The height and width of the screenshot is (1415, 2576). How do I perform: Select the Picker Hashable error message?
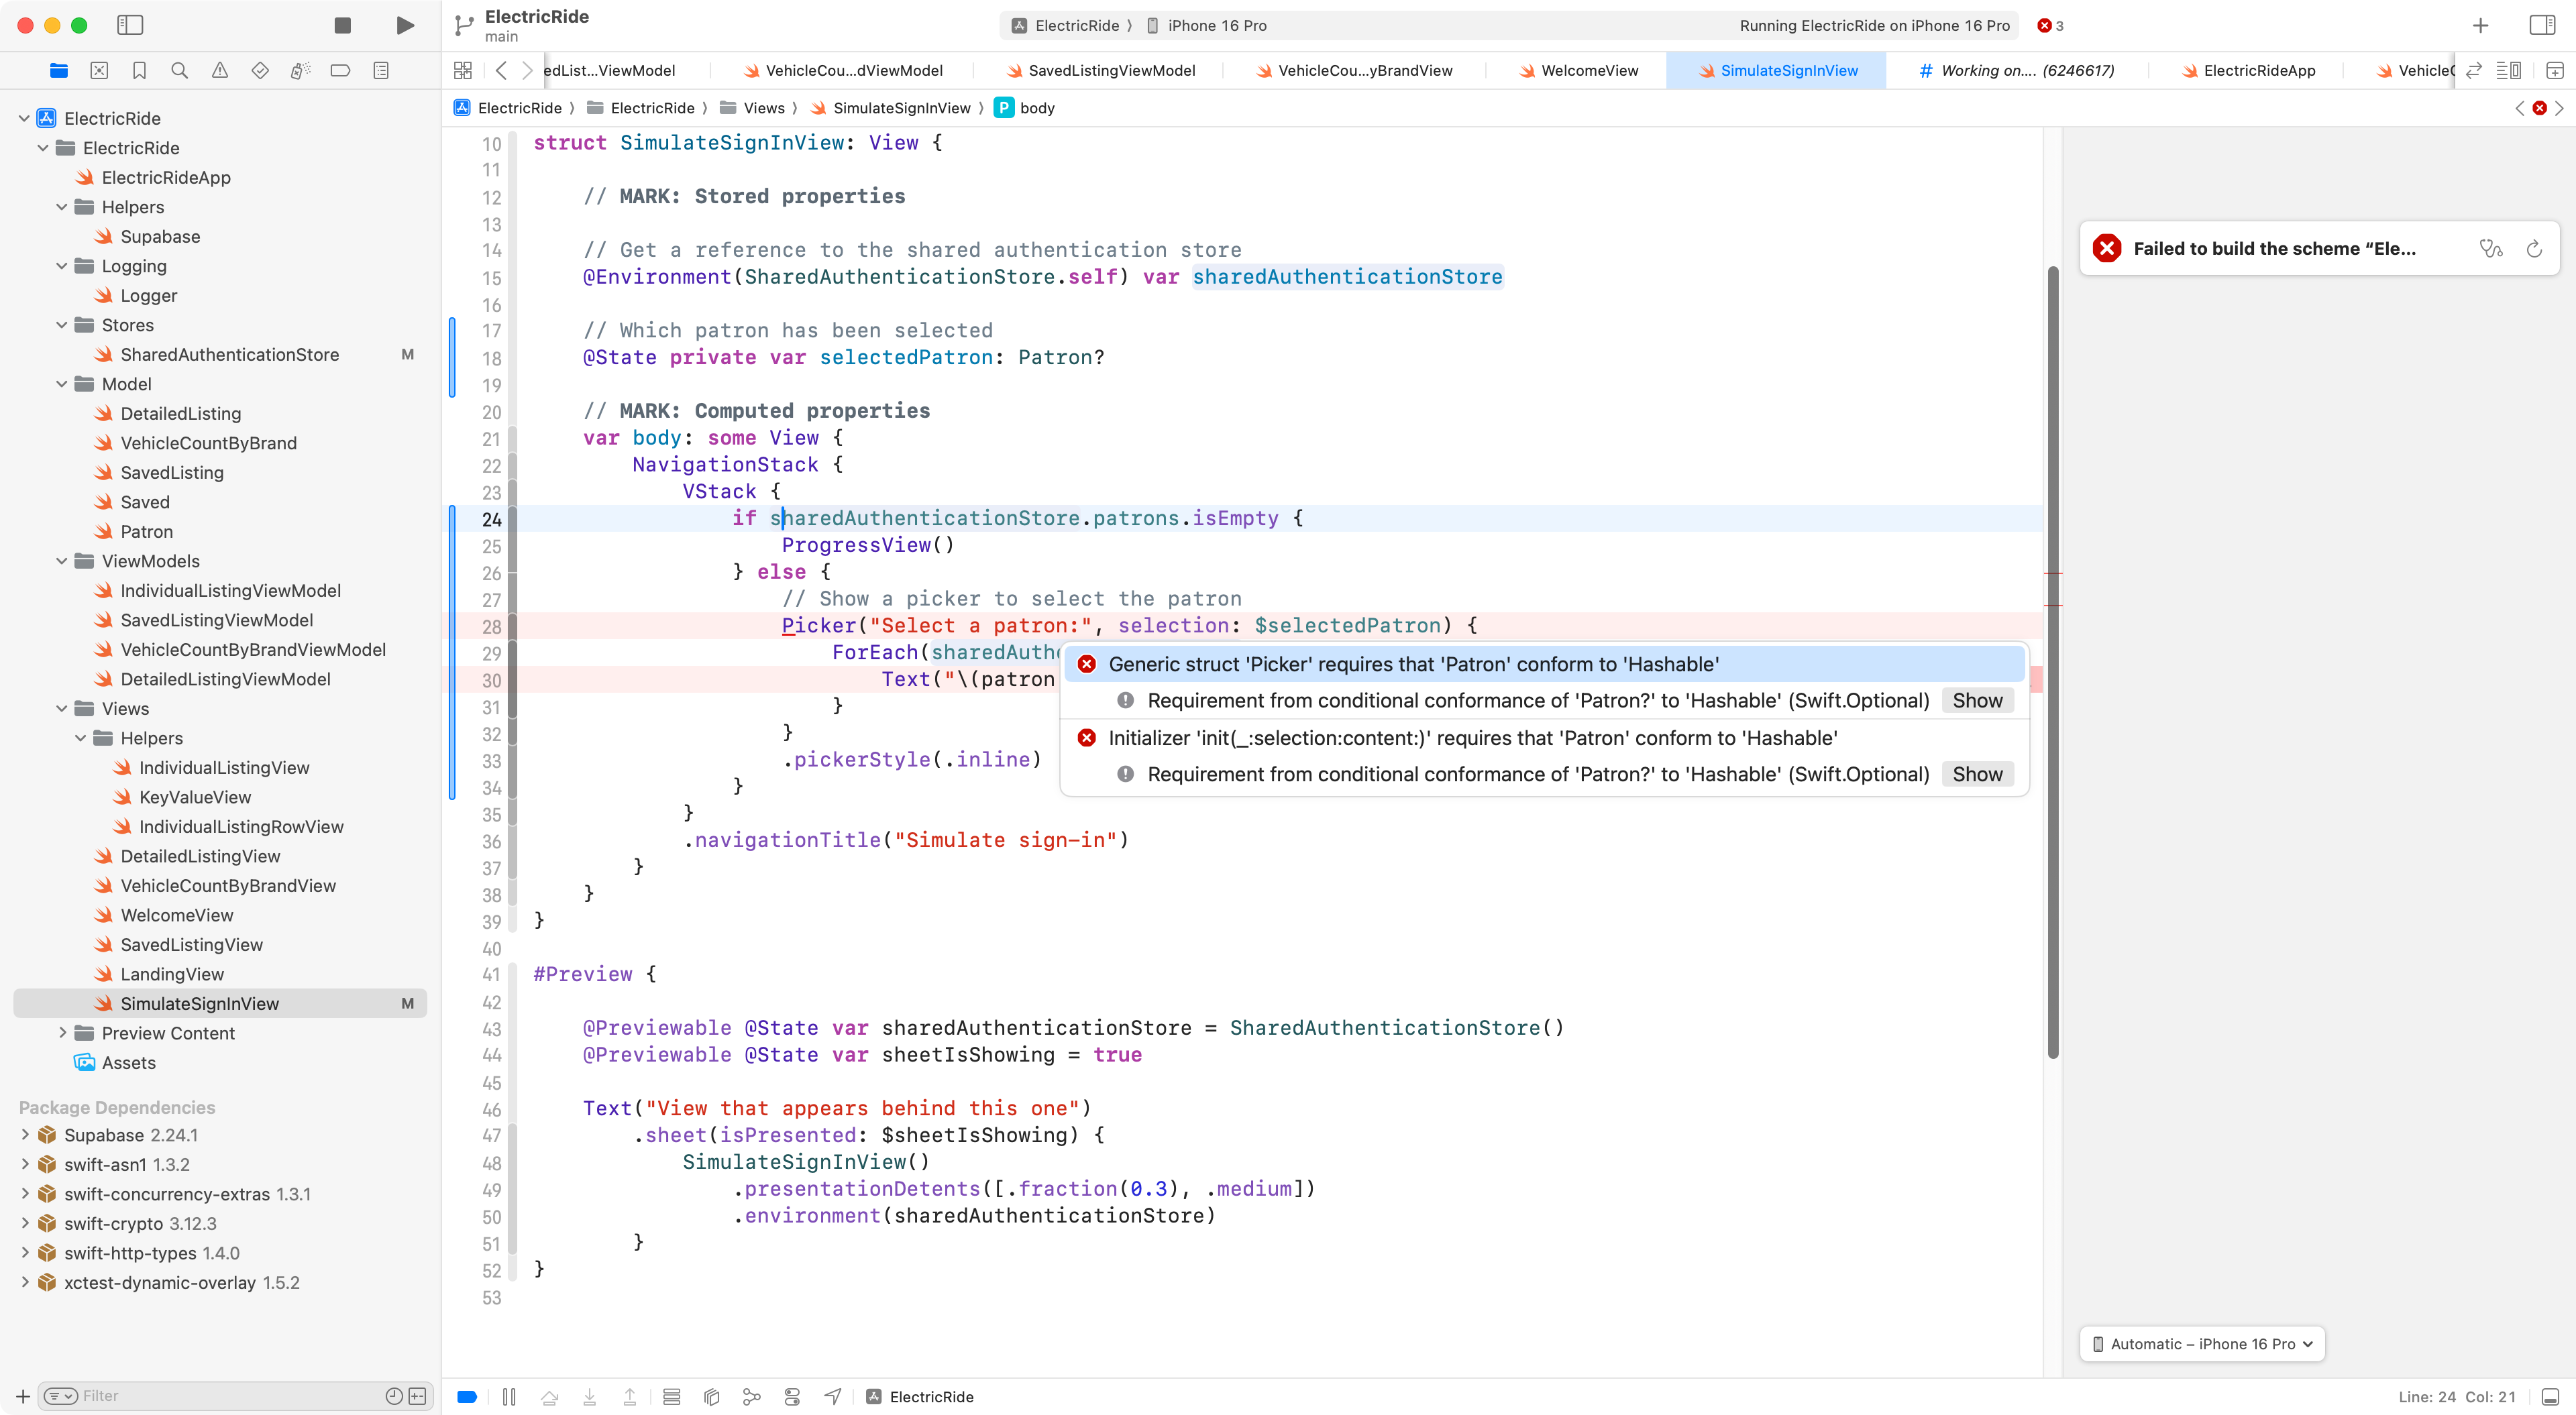coord(1413,665)
